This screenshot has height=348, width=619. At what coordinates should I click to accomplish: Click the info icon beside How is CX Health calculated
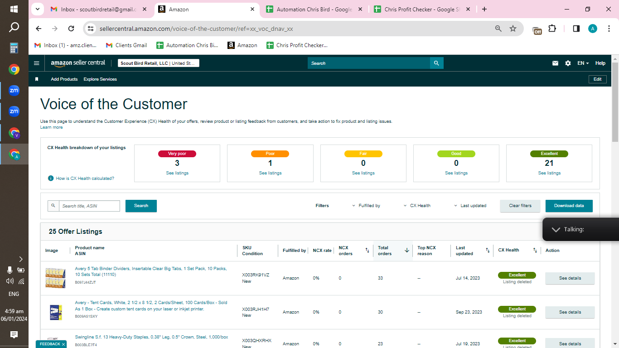51,179
